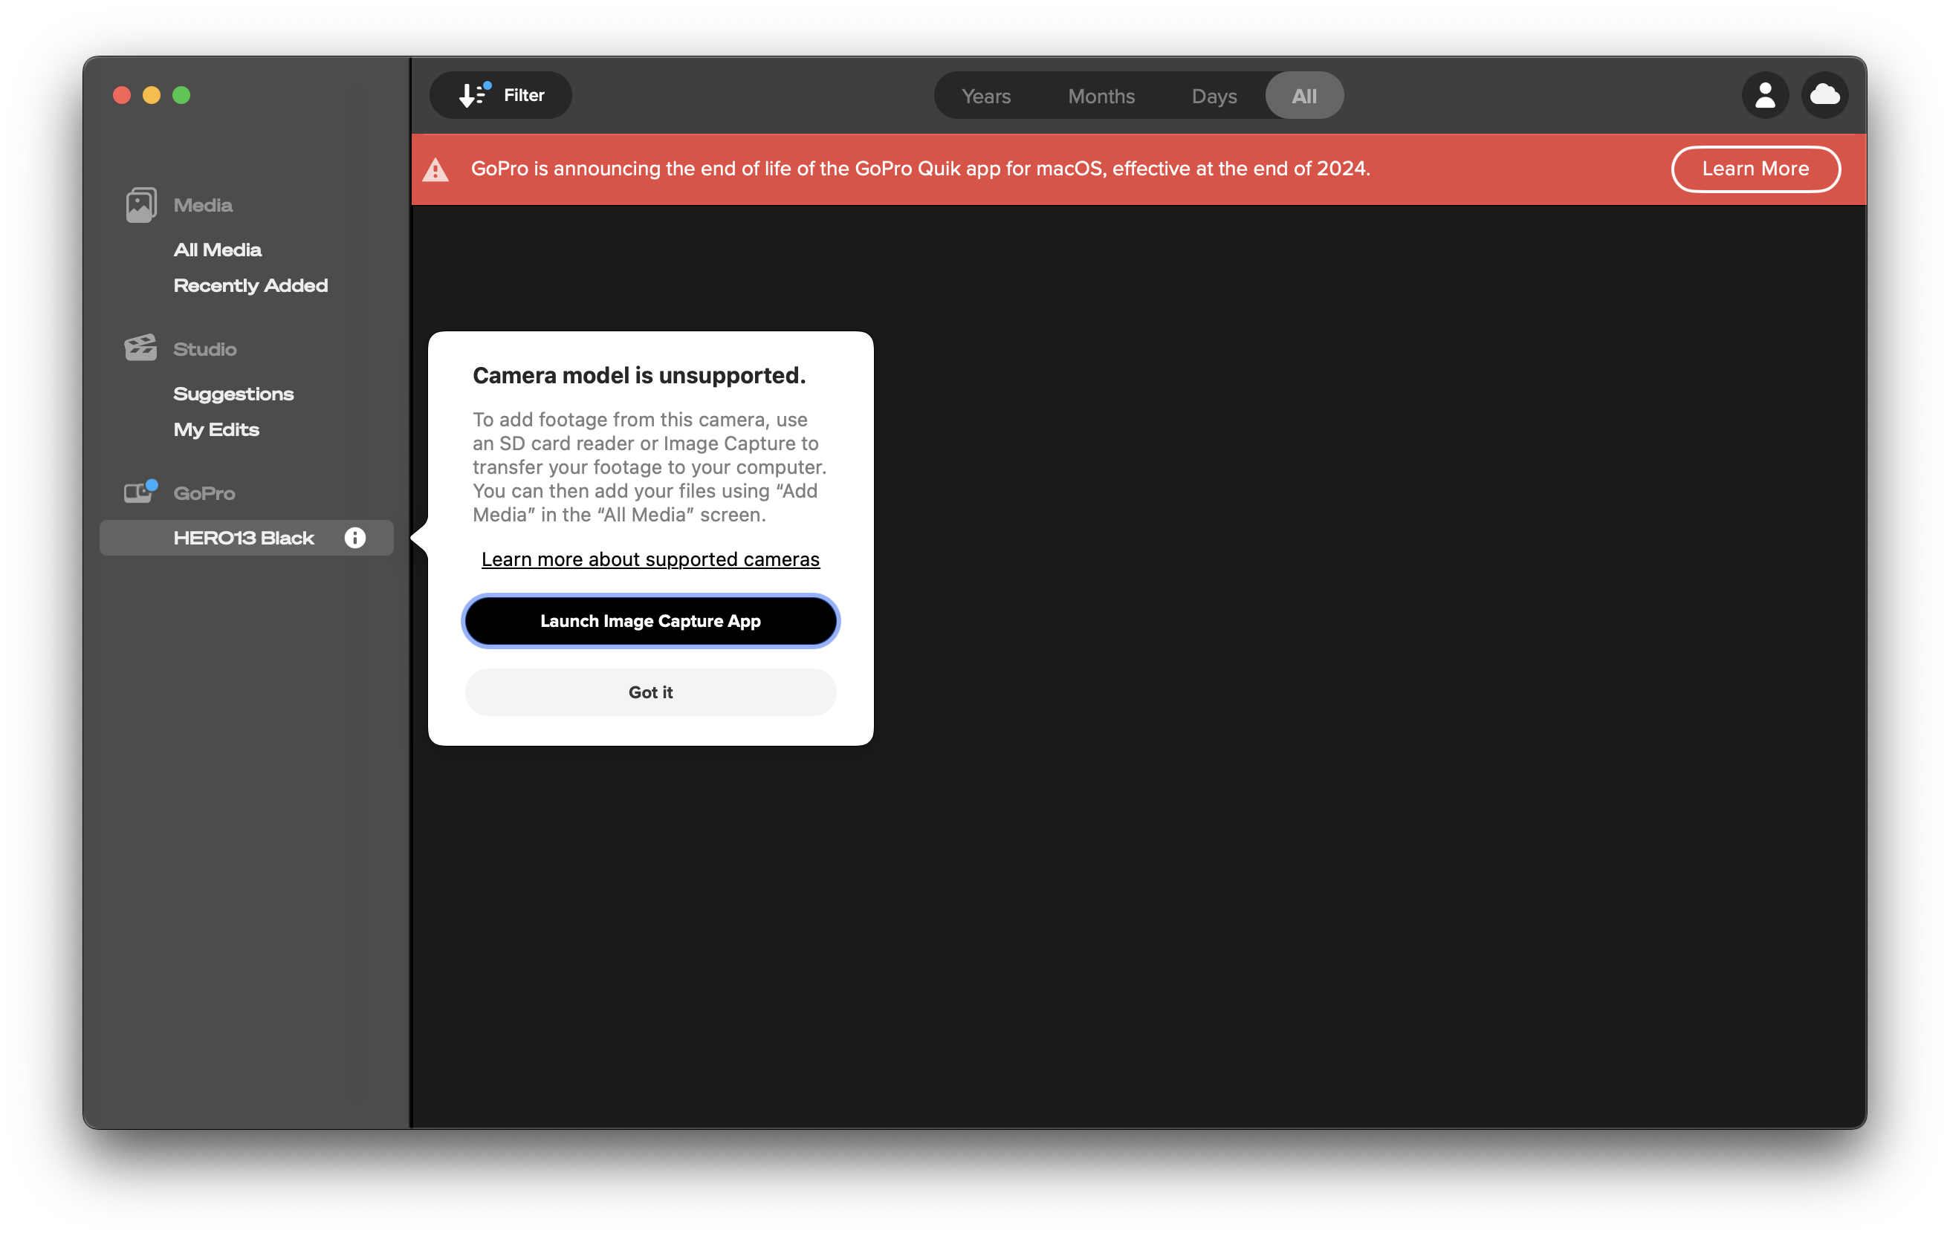The width and height of the screenshot is (1950, 1239).
Task: Open All Media in the sidebar
Action: (x=217, y=250)
